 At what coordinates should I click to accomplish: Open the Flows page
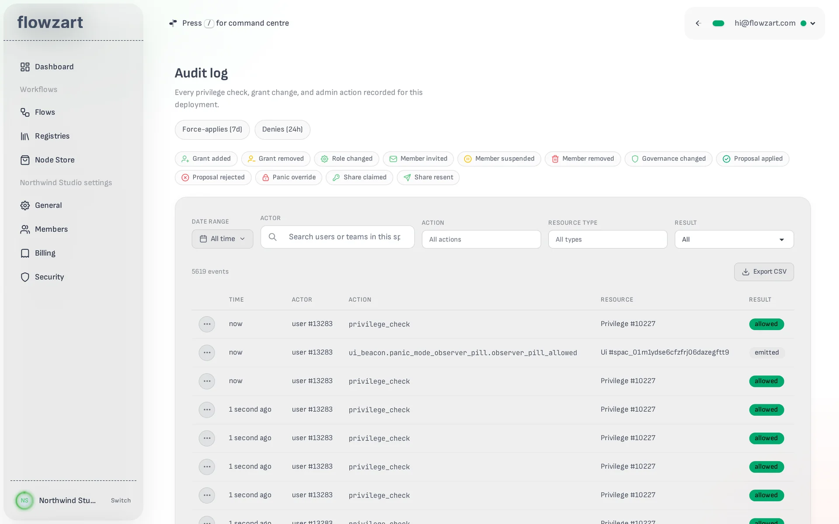click(45, 112)
